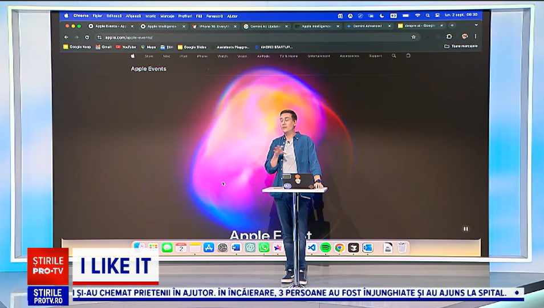
Task: Pause the Apple Event animation
Action: pyautogui.click(x=465, y=229)
